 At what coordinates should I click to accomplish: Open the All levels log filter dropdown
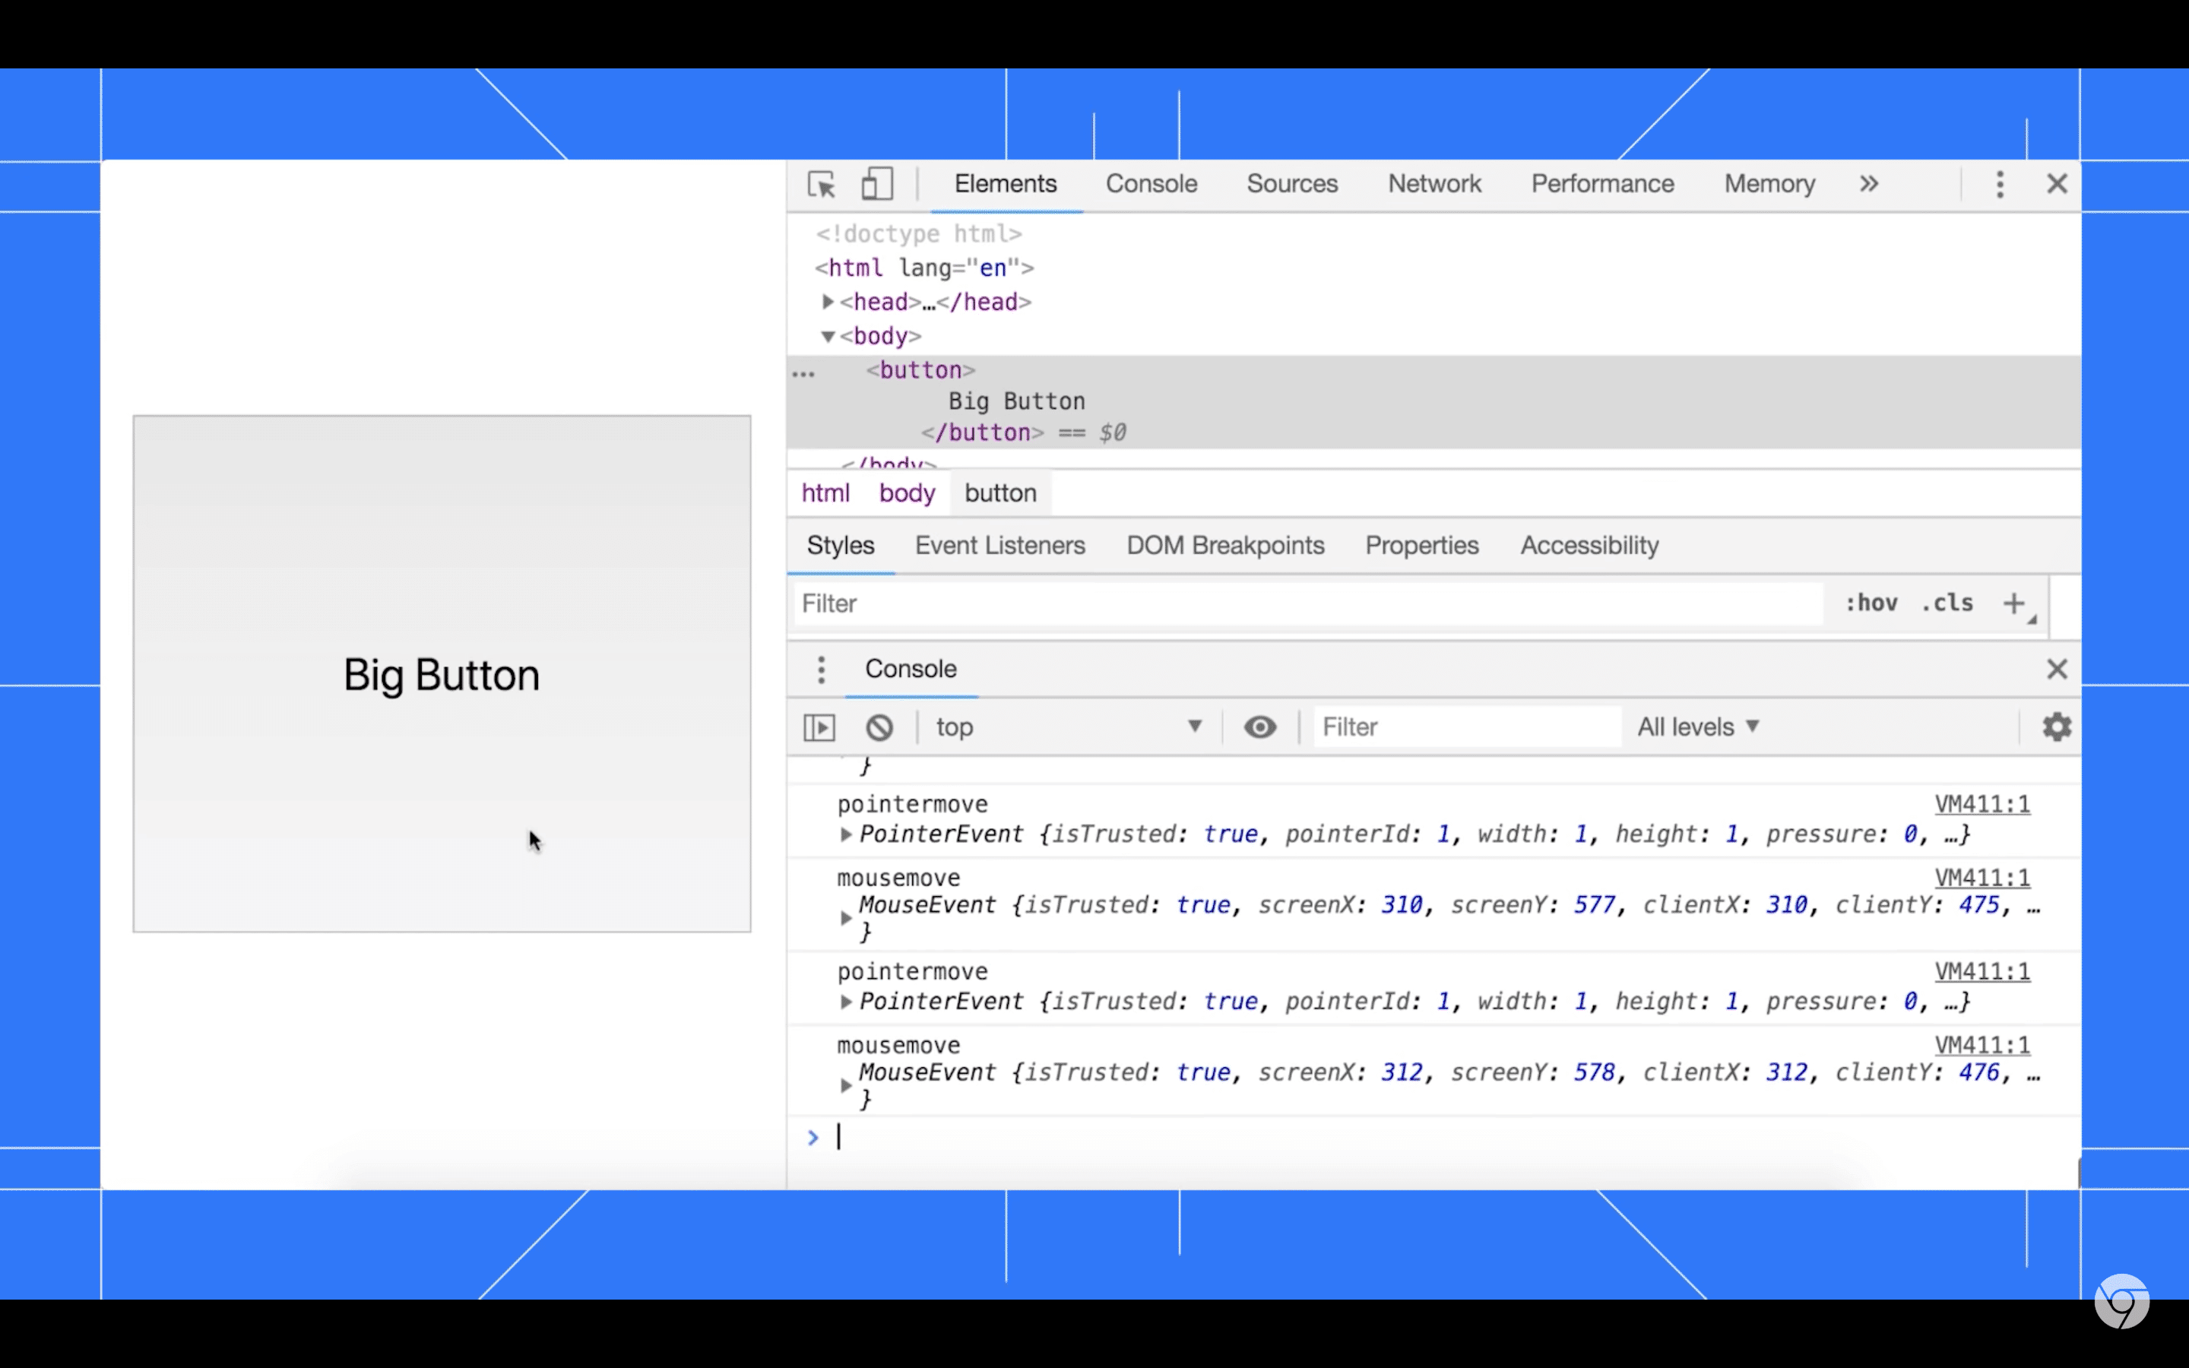(1699, 727)
